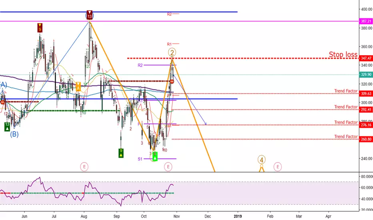
Task: Click the Feb label on time axis
Action: (270, 216)
